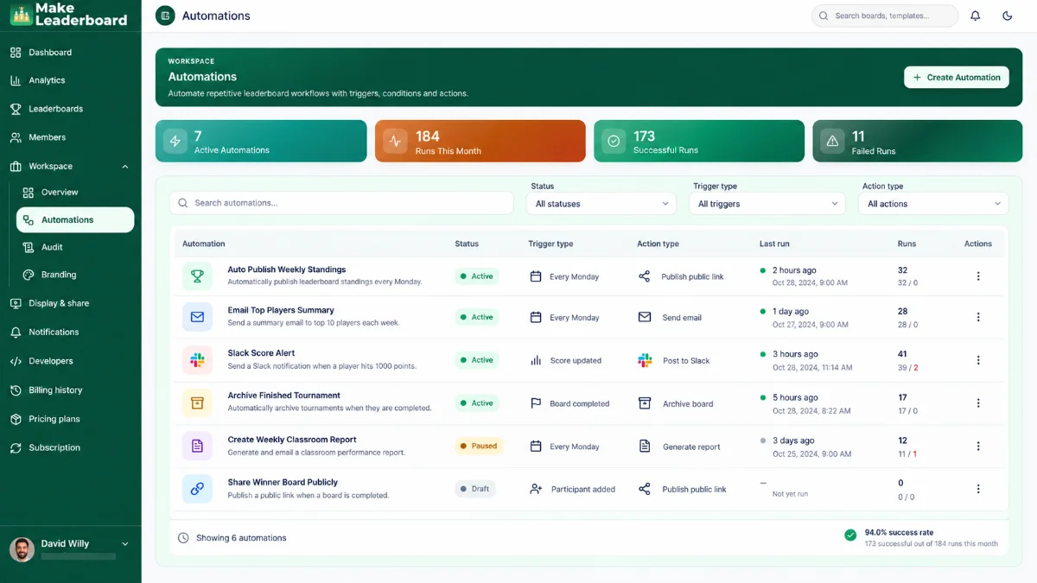This screenshot has width=1037, height=583.
Task: Click the Draft status badge
Action: (x=475, y=489)
